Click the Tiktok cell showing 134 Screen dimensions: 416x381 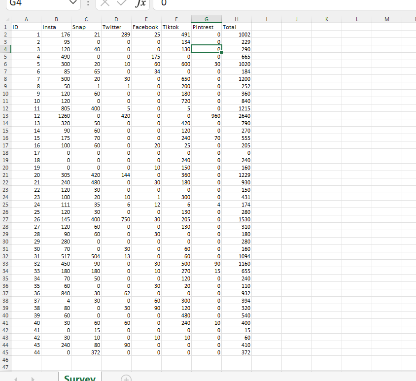click(176, 42)
